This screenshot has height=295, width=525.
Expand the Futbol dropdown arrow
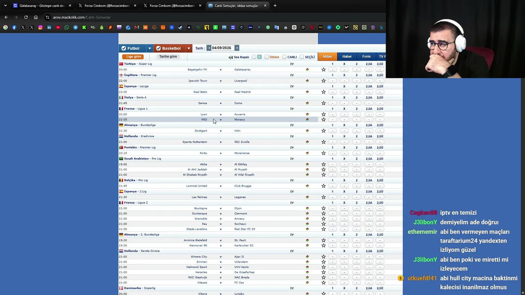149,48
